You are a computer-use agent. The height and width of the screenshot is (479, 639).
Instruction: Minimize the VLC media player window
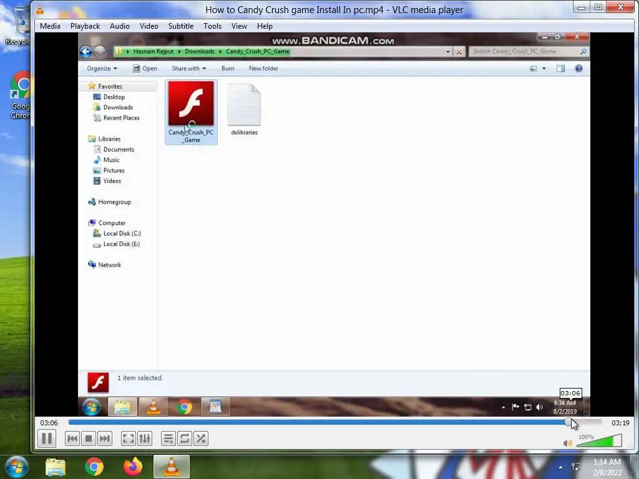click(582, 7)
